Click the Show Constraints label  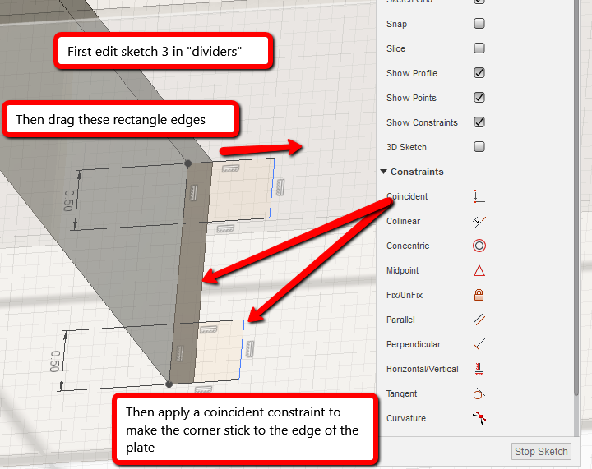(422, 122)
